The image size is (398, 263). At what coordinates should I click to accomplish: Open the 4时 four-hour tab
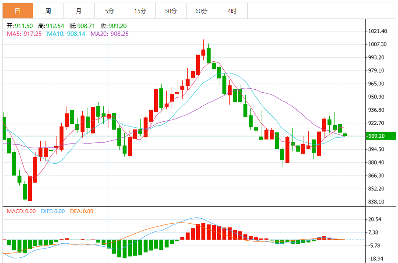(x=232, y=11)
